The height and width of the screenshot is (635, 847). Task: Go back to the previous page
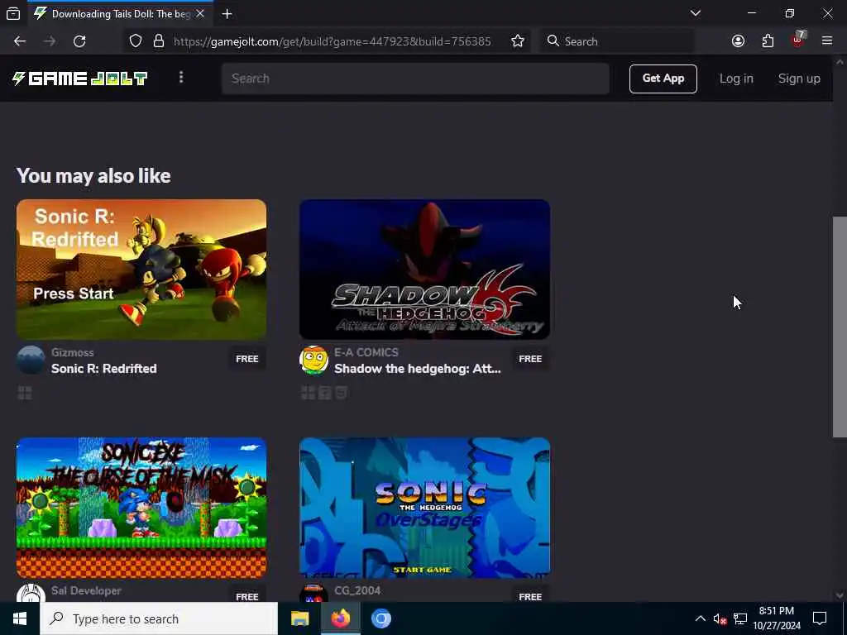tap(20, 41)
